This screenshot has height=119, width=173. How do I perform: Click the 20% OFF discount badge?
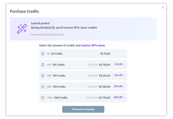118,86
